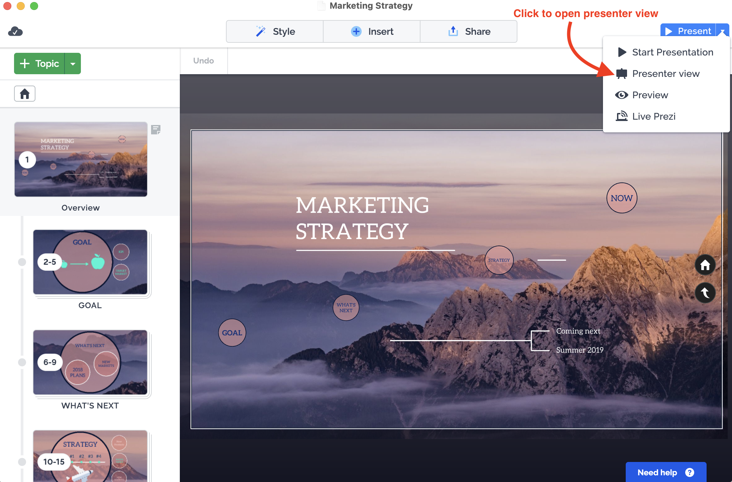Click the Undo button
Viewport: 732px width, 482px height.
[x=204, y=61]
